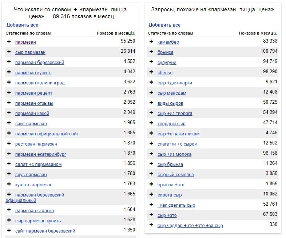Open the сырный сомелье link
The image size is (286, 238).
(x=176, y=175)
